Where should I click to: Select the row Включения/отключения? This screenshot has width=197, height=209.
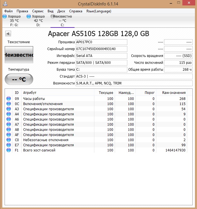click(x=96, y=104)
